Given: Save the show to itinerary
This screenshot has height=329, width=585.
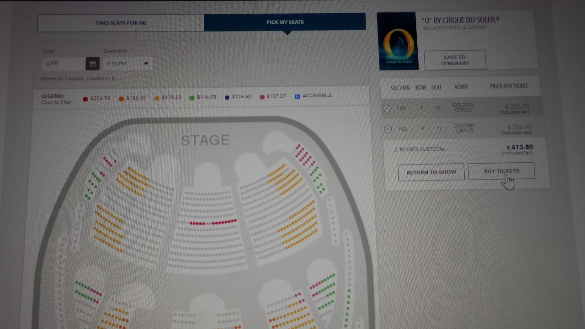Looking at the screenshot, I should (455, 60).
